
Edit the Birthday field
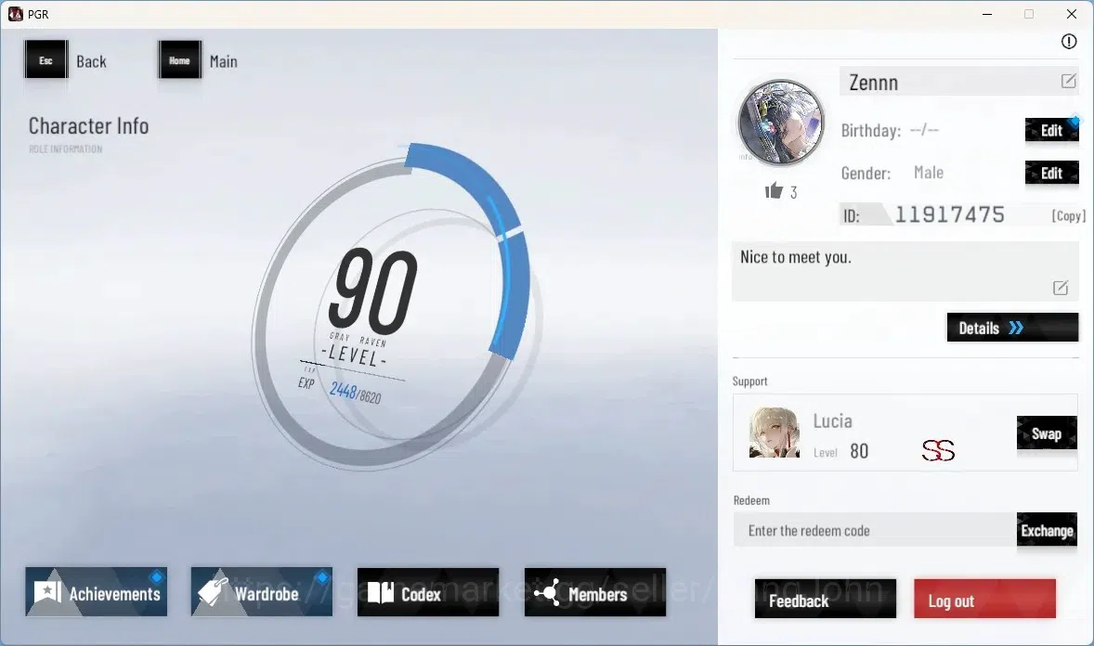[1051, 130]
